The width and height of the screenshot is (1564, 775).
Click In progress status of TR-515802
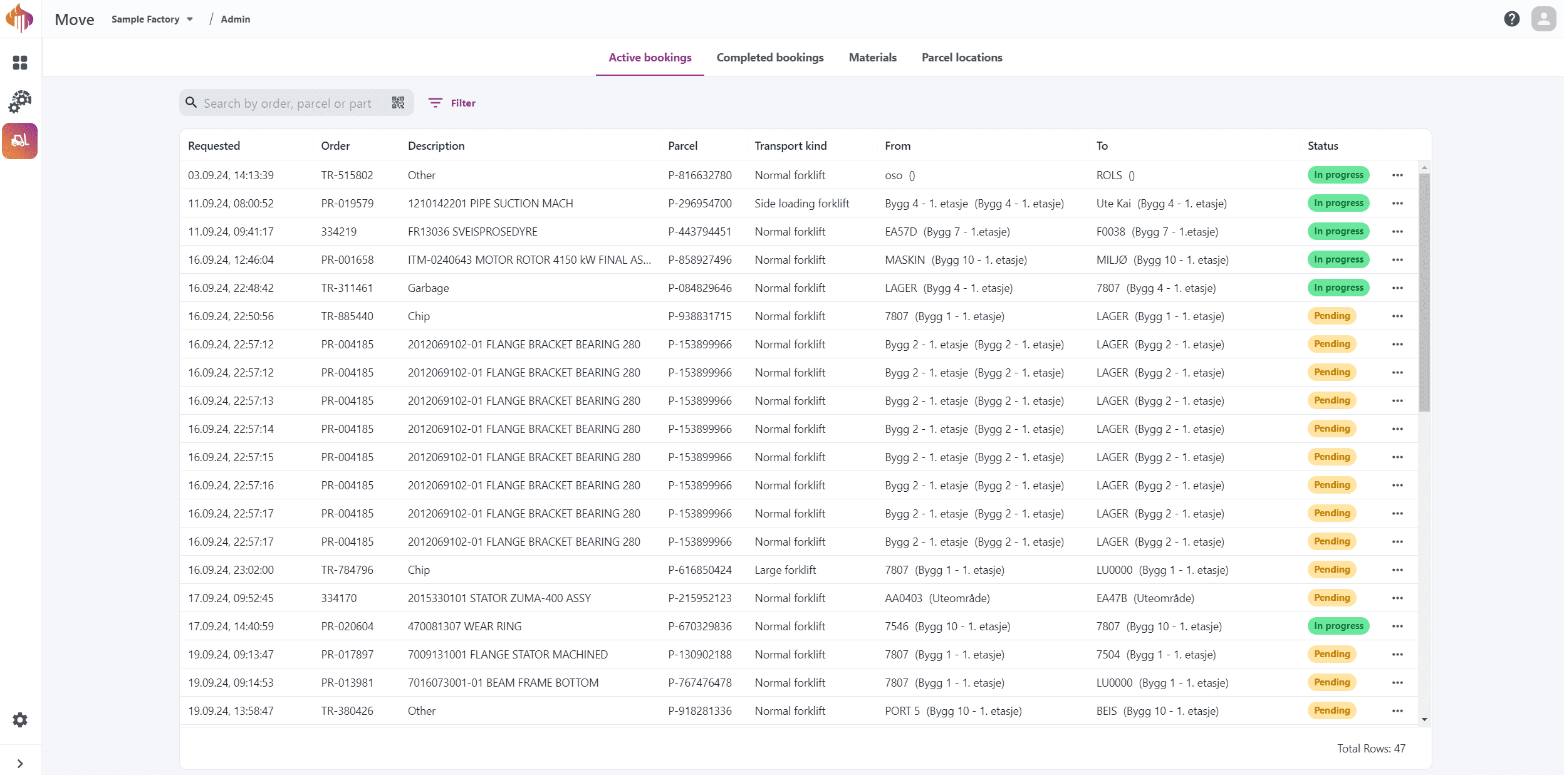[1338, 175]
